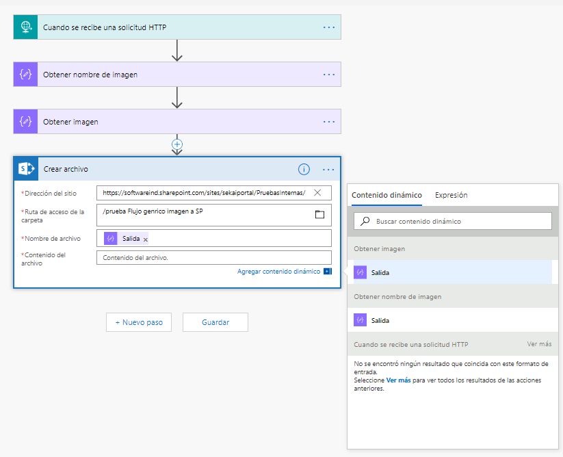Remove the Salida token from Nombre de archivo
Image resolution: width=563 pixels, height=457 pixels.
[x=145, y=239]
